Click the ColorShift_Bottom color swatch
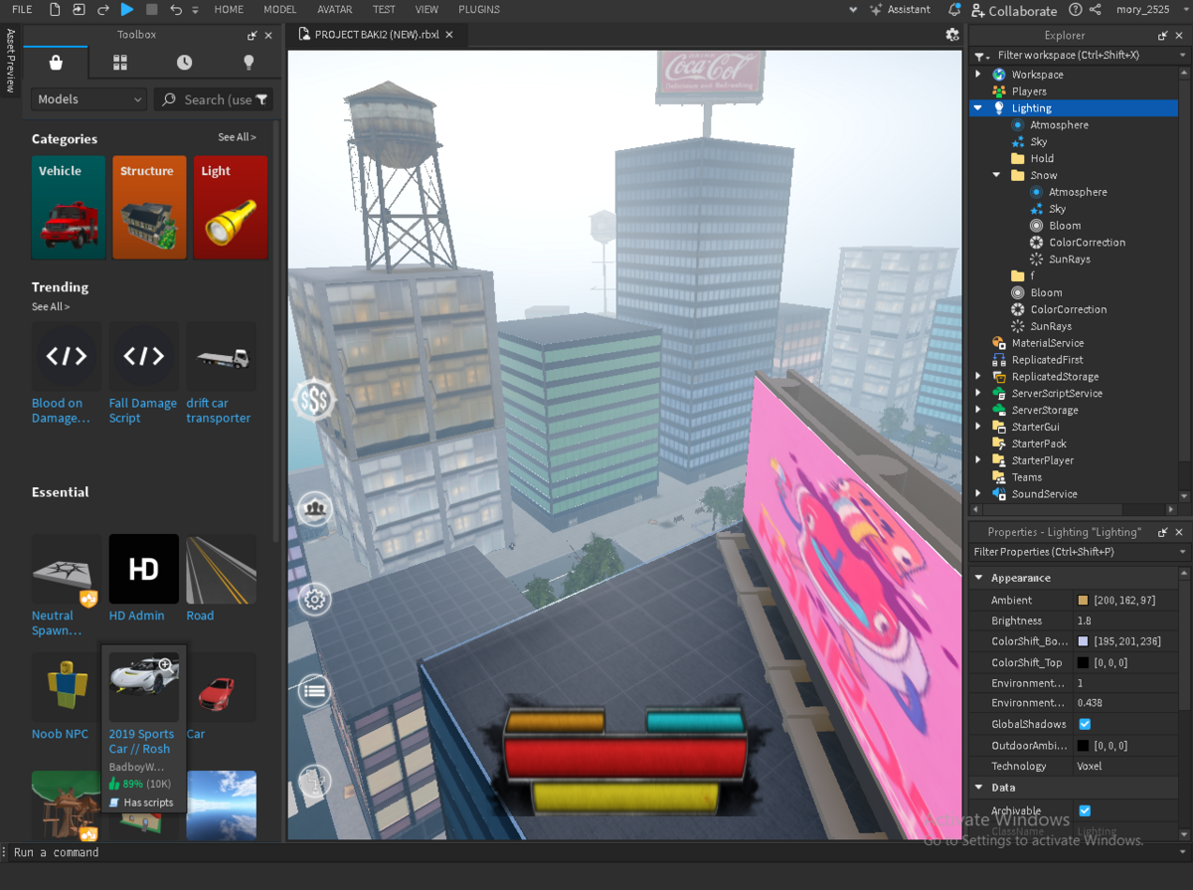 [x=1084, y=641]
